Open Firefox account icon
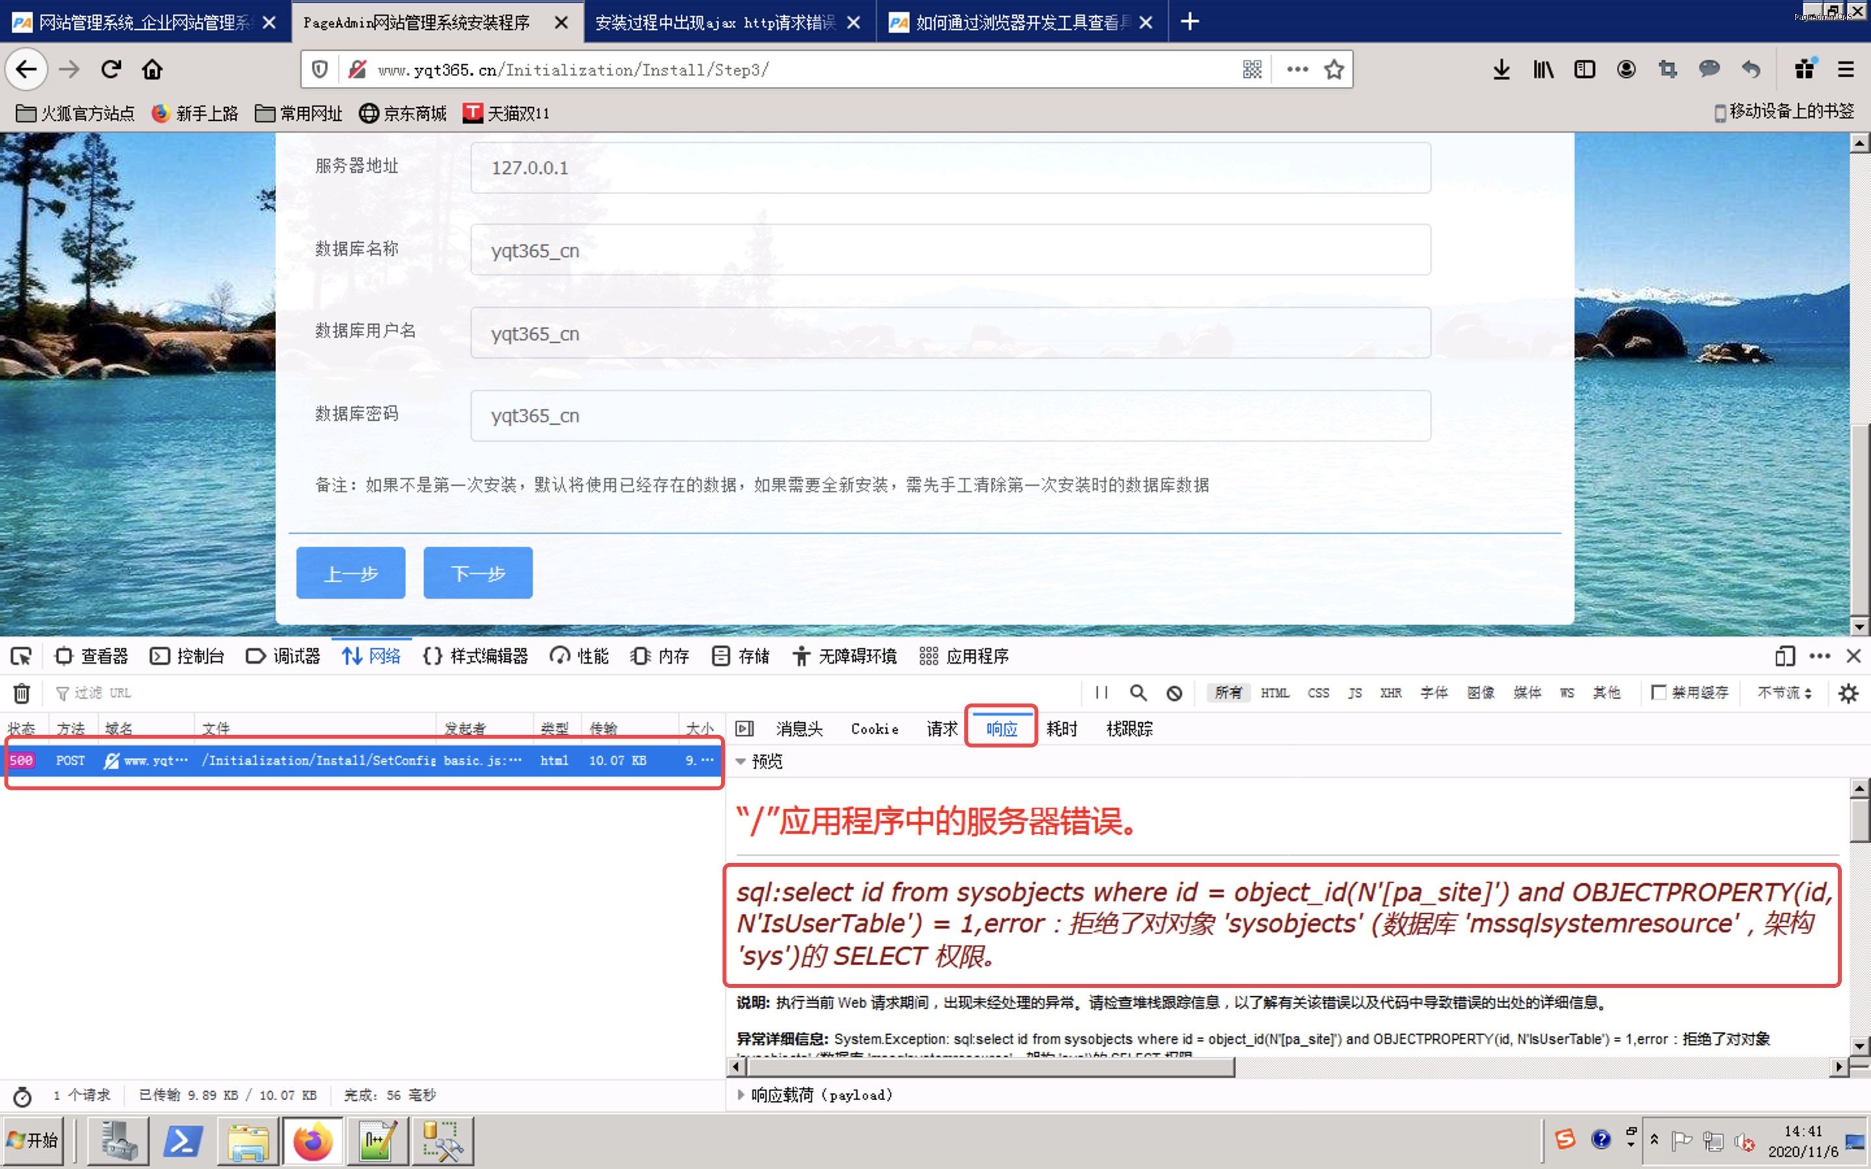The image size is (1871, 1169). tap(1626, 69)
